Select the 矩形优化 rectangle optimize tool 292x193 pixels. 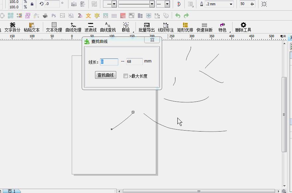[185, 27]
